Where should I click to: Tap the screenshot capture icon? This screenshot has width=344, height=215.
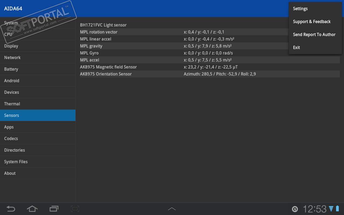click(x=75, y=209)
